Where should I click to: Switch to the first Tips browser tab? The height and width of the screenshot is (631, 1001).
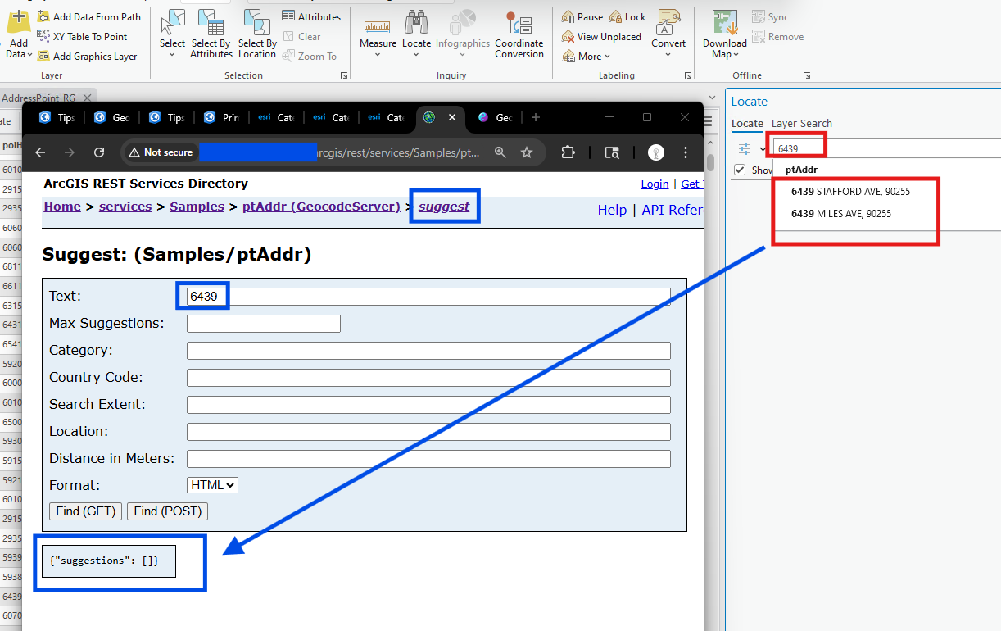pos(57,117)
